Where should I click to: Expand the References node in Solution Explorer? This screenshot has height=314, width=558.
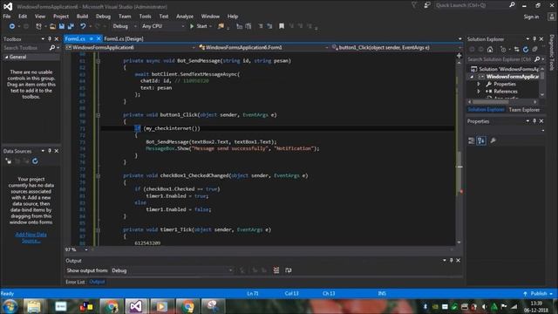[479, 92]
